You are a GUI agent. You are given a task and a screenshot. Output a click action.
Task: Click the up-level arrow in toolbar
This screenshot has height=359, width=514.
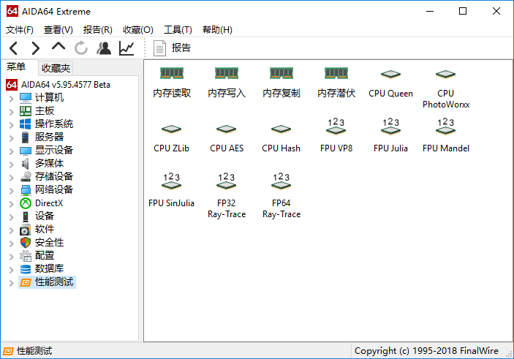coord(58,48)
